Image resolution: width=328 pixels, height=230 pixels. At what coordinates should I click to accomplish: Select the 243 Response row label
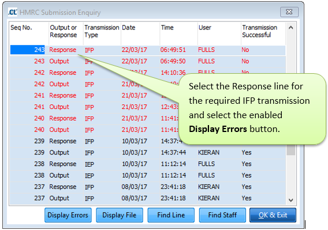tap(63, 50)
